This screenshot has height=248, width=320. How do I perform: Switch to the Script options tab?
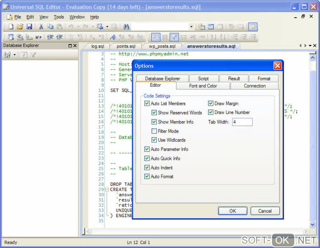click(x=203, y=79)
